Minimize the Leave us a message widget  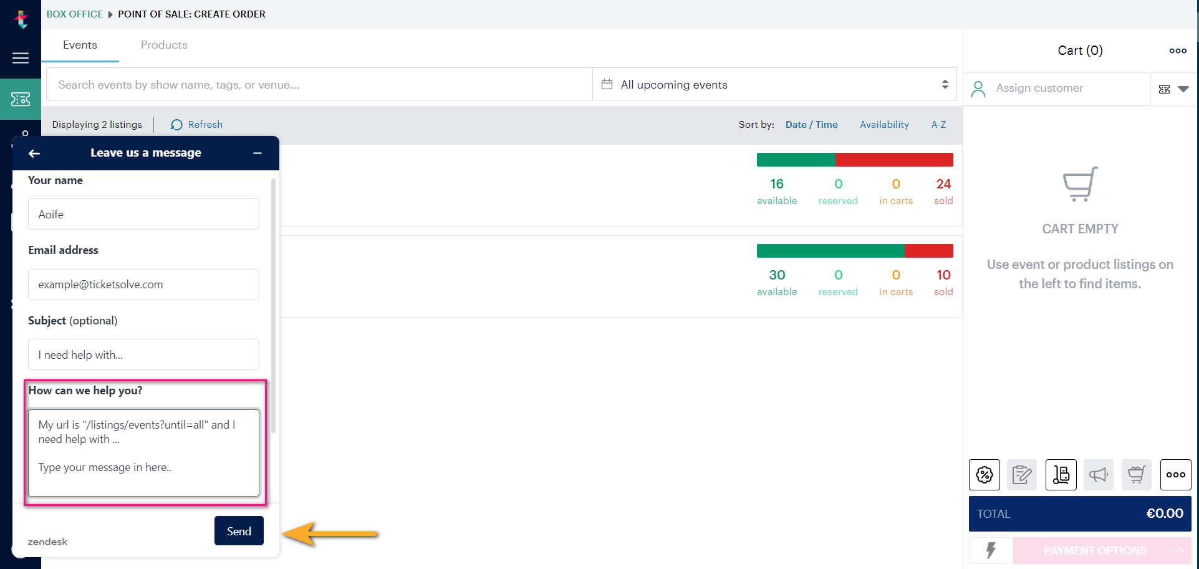coord(258,153)
